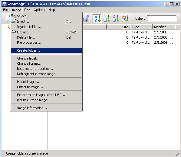
Task: Choose Export to an image with a MBR...
Action: click(x=46, y=95)
